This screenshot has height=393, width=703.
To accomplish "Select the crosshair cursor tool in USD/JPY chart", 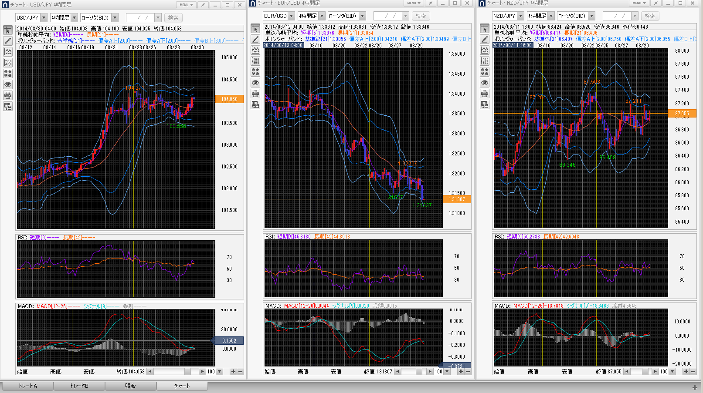I will (8, 30).
